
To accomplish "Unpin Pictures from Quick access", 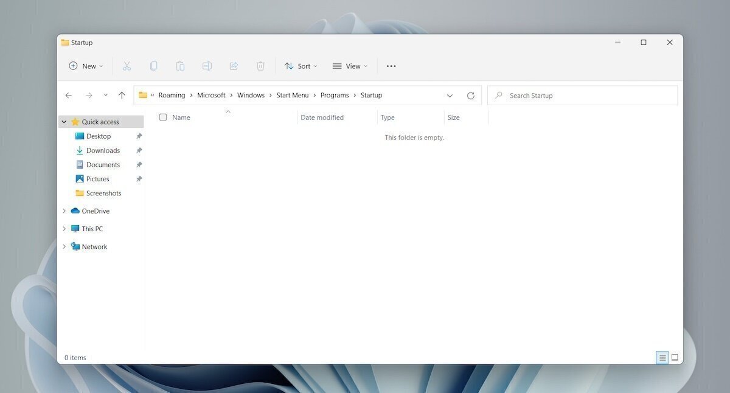I will click(139, 179).
